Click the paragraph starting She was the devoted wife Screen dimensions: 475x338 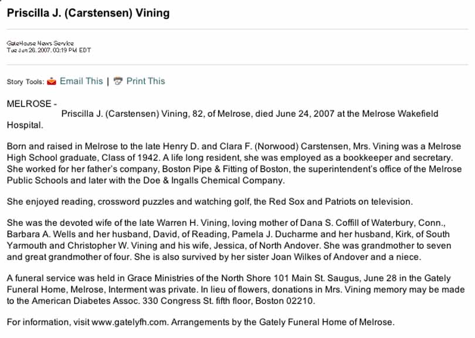233,239
